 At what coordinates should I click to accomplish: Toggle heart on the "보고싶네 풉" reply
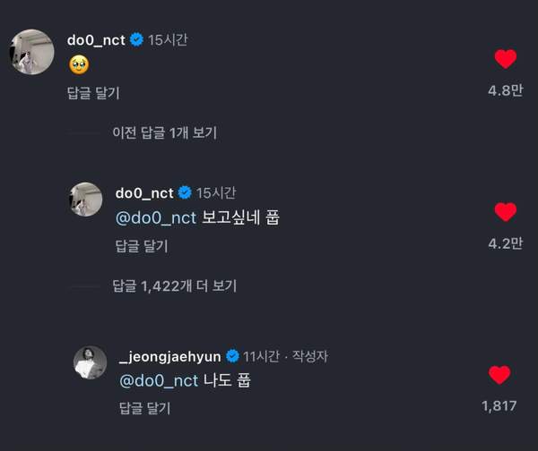pos(506,213)
